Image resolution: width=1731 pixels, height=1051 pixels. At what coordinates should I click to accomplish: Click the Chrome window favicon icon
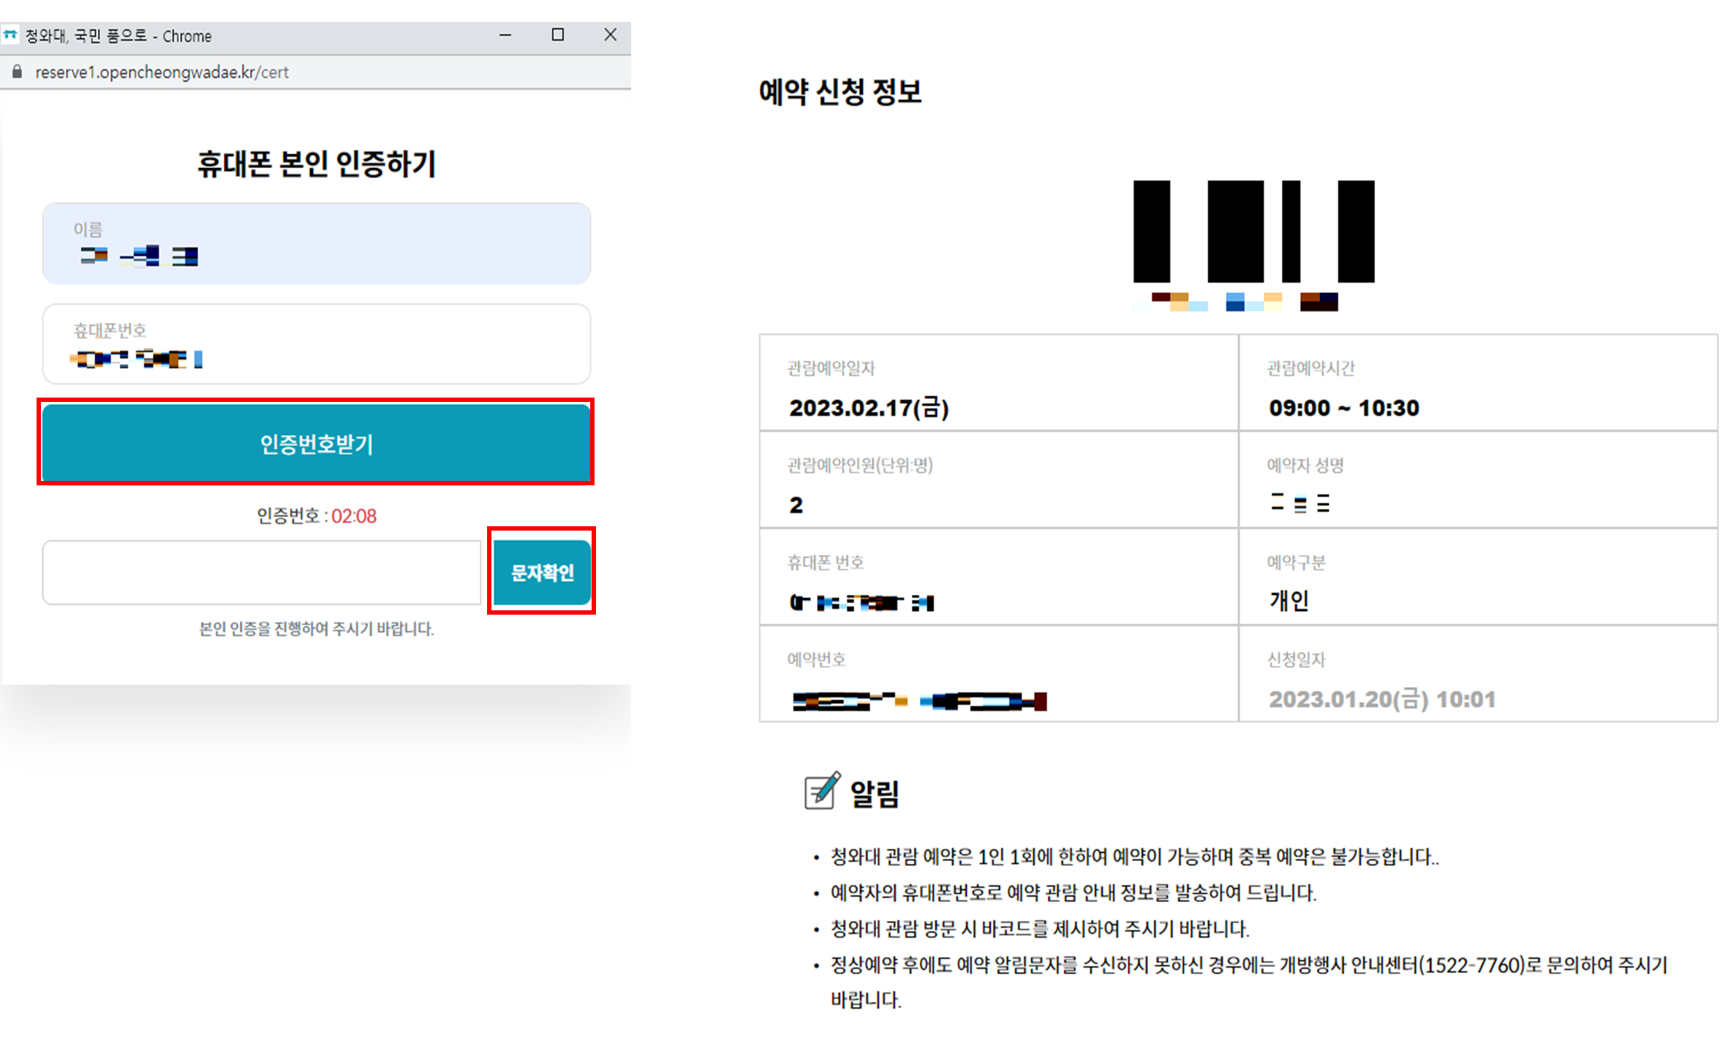click(10, 35)
